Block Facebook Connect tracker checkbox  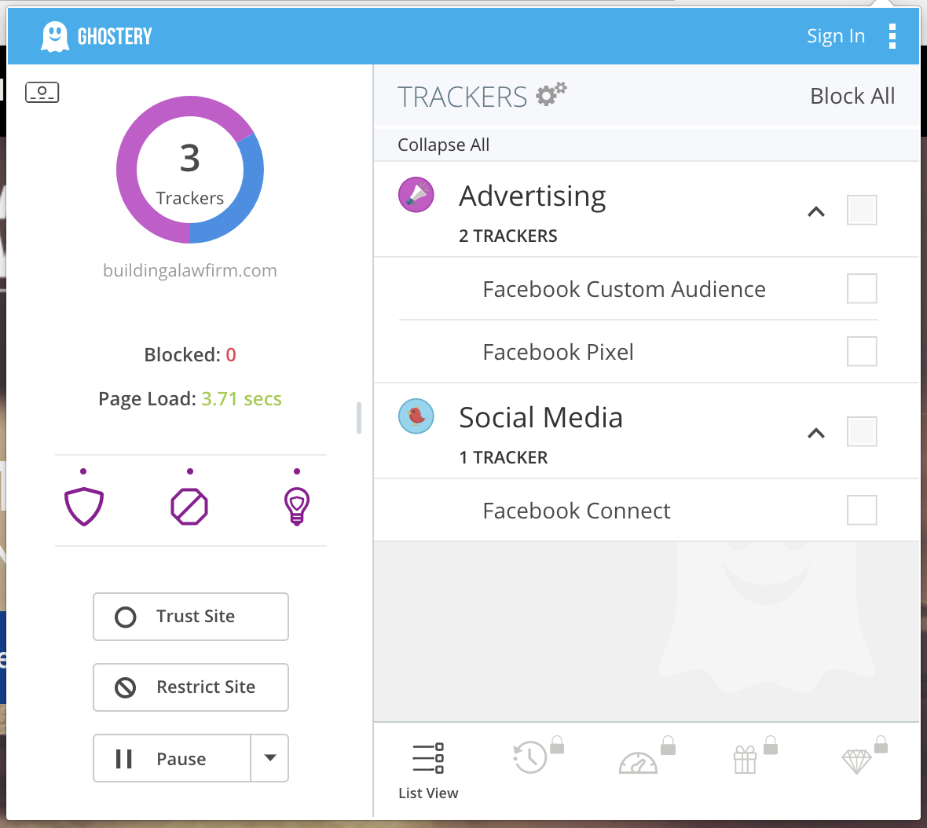pyautogui.click(x=861, y=510)
